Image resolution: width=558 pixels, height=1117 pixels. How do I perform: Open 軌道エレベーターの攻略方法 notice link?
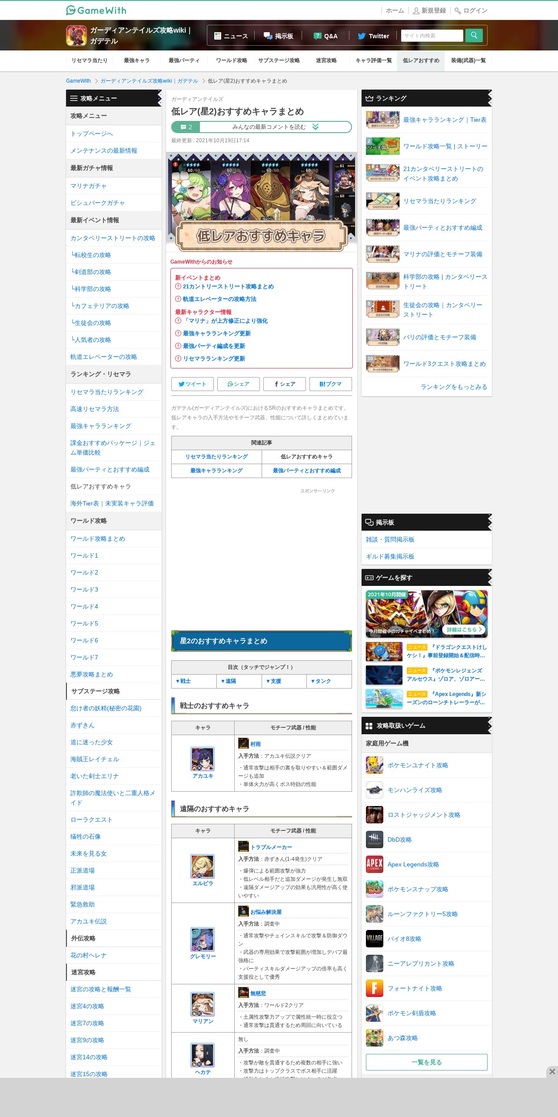[219, 299]
